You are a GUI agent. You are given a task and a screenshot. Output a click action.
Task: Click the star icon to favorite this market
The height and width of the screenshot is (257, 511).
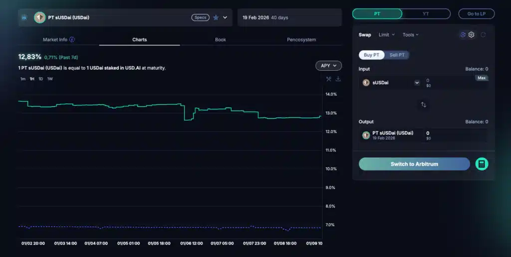[216, 17]
